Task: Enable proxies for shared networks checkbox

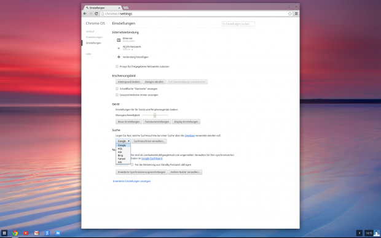Action: (x=117, y=66)
